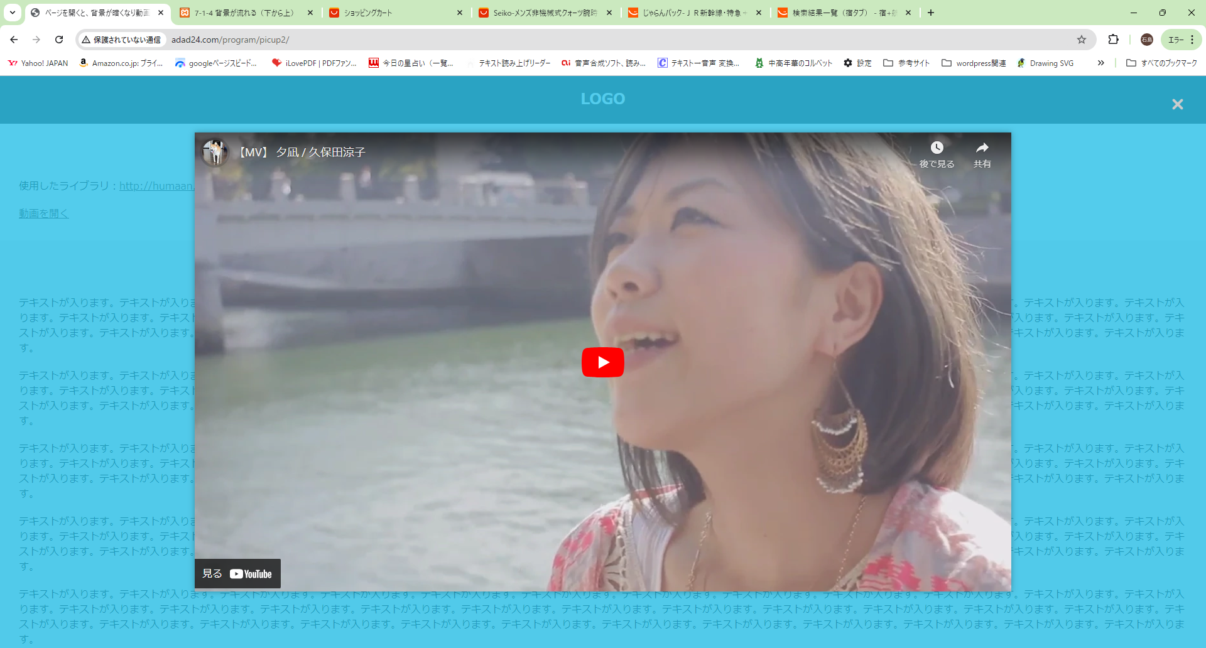Open a new tab with plus button
The image size is (1206, 648).
931,13
